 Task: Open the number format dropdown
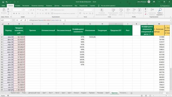point(93,10)
